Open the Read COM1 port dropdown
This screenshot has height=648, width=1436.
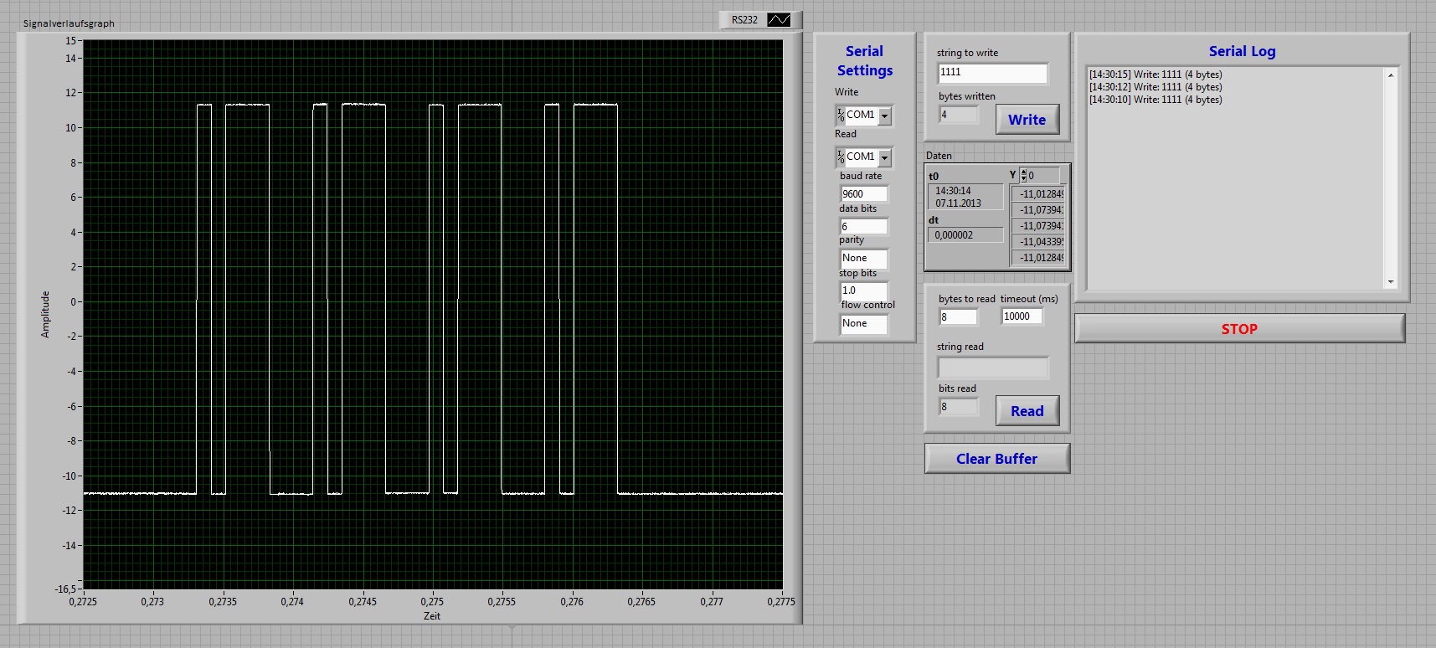(885, 157)
